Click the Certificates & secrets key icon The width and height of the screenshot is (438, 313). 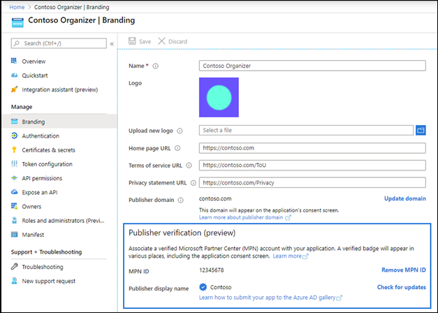pos(14,150)
